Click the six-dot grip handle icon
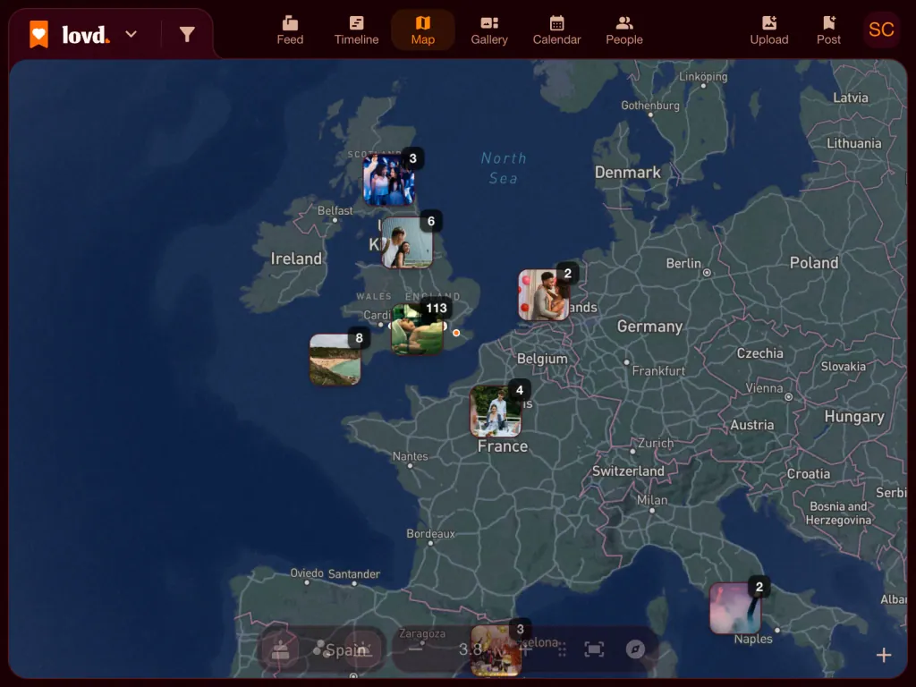 (562, 649)
